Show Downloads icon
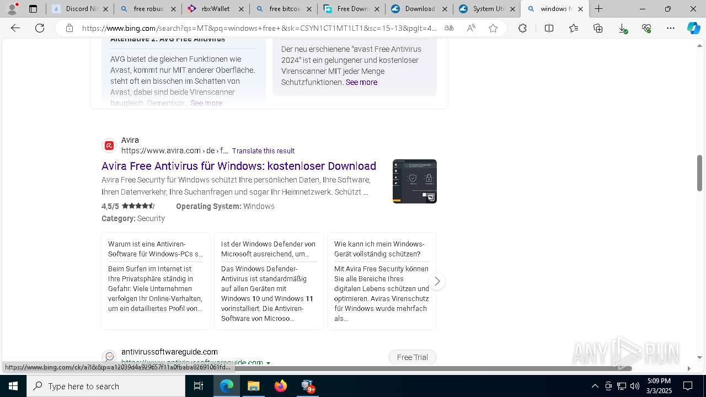The image size is (706, 397). point(622,28)
